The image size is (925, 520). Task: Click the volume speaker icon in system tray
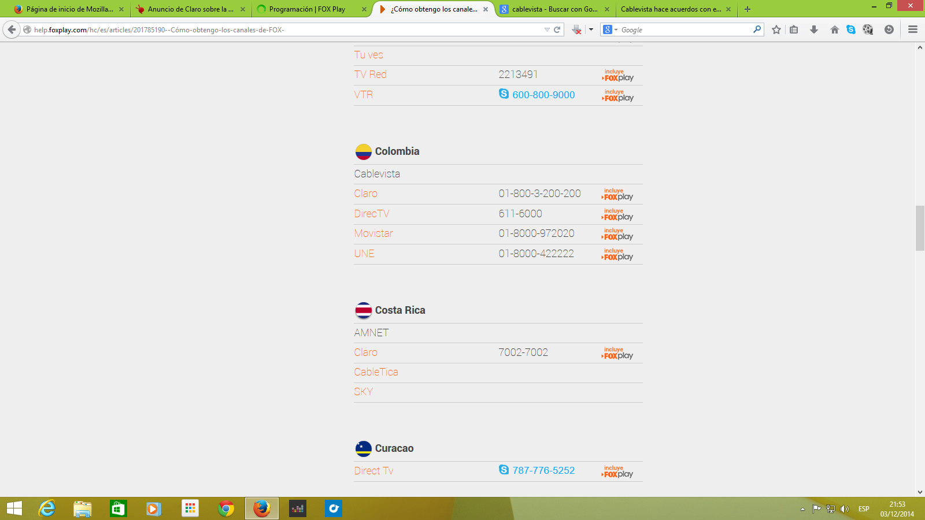[845, 509]
